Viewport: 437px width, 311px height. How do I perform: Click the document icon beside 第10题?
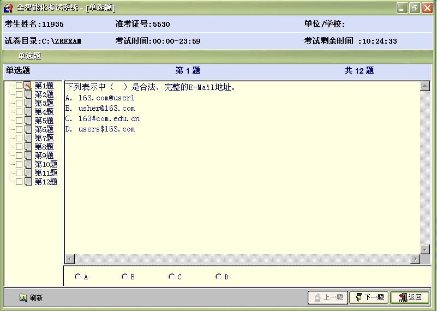(28, 164)
